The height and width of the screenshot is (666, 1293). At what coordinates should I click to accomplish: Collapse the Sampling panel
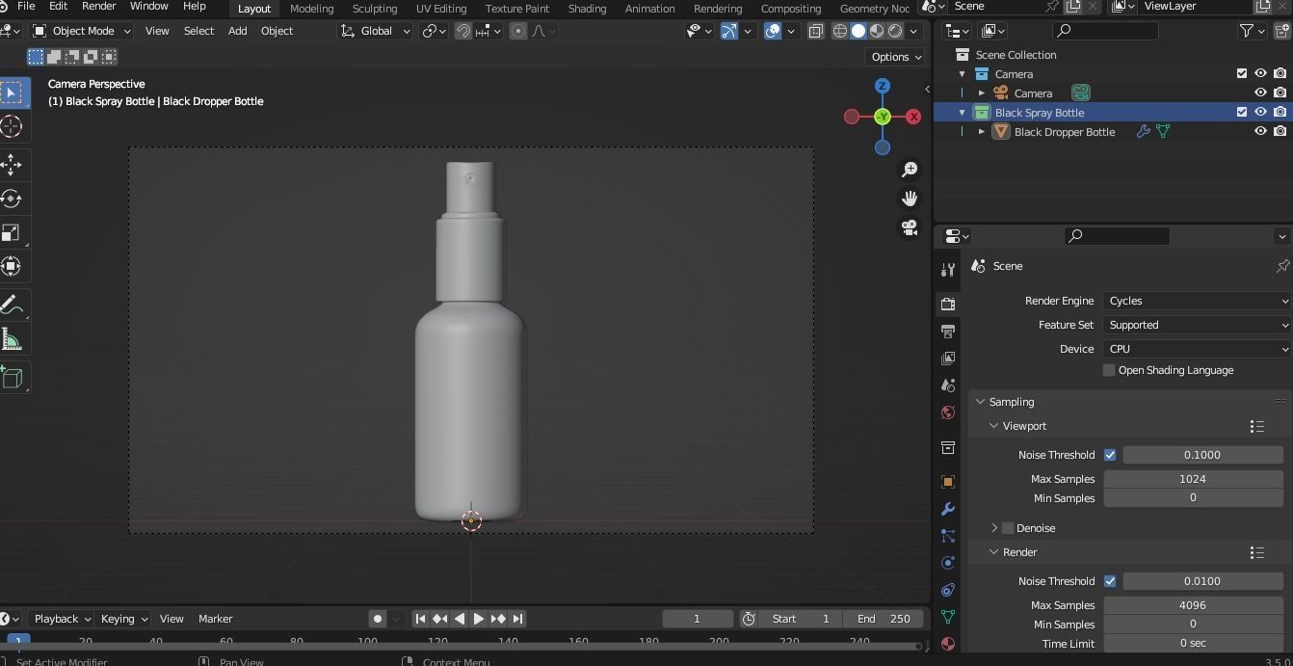tap(980, 402)
